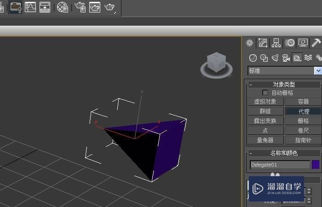The height and width of the screenshot is (207, 322).
Task: Select the Geometry category sphere icon
Action: pos(253,58)
